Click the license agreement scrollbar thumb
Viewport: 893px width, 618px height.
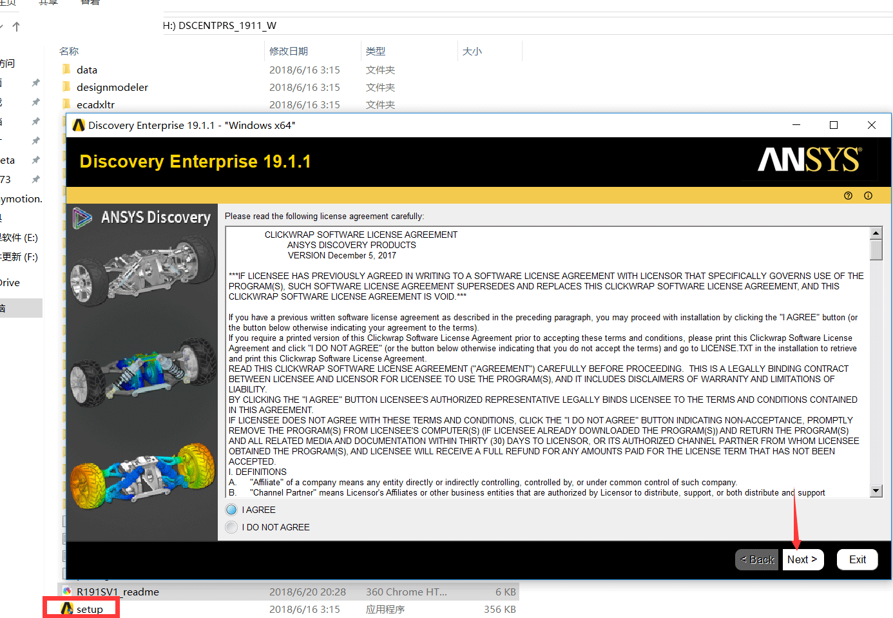(876, 250)
